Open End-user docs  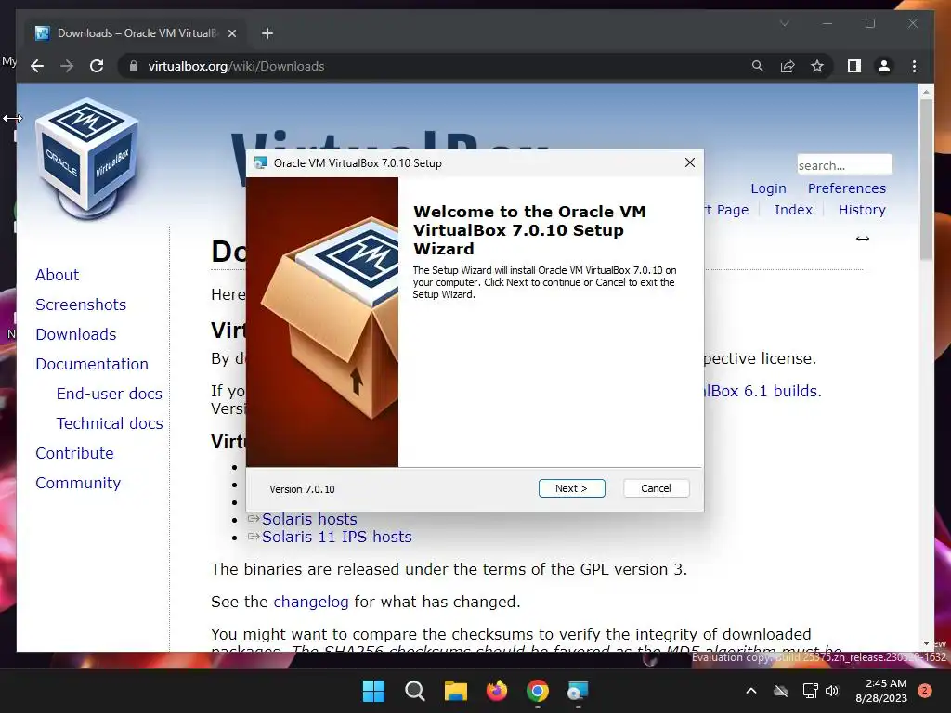pos(110,394)
